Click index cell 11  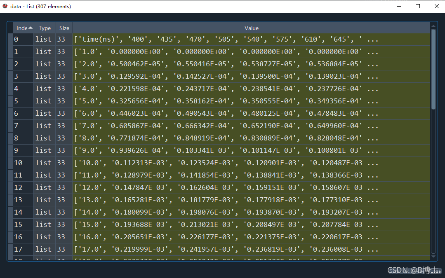(x=23, y=175)
